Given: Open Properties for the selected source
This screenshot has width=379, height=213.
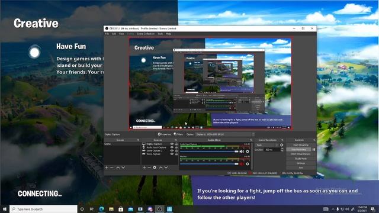Looking at the screenshot, I should pos(165,134).
